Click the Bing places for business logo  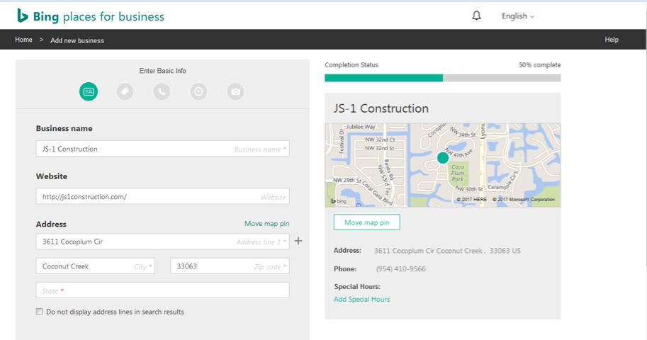coord(91,16)
